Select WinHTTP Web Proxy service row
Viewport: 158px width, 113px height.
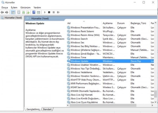coord(110,80)
